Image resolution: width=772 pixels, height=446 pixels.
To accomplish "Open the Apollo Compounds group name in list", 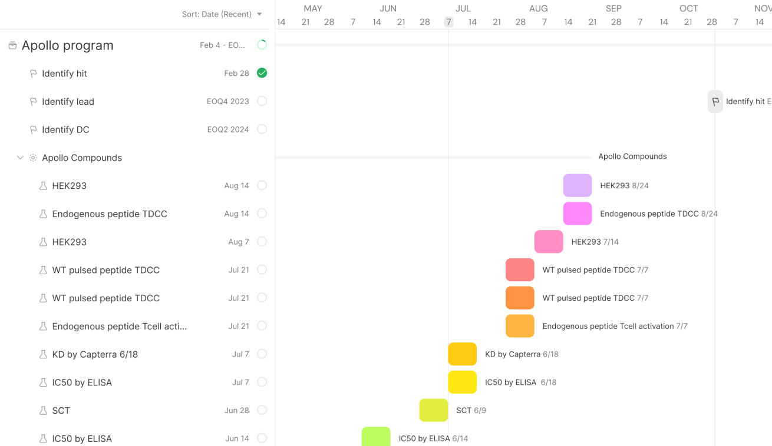I will pos(82,158).
